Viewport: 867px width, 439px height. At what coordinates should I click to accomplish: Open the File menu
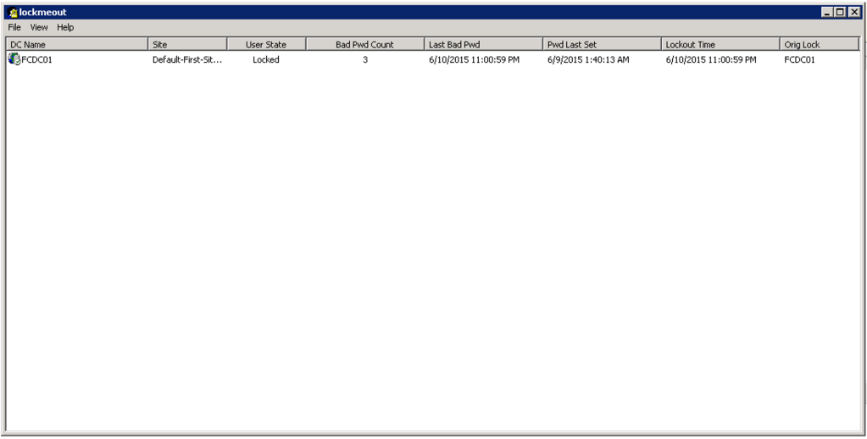point(14,27)
